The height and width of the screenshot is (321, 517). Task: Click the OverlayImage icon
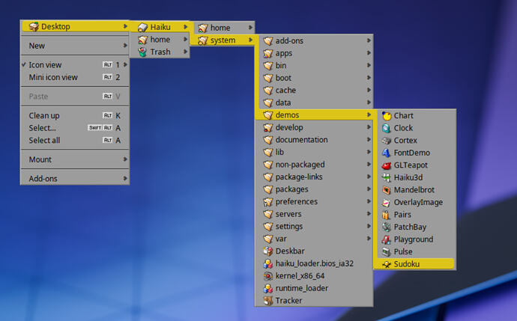coord(386,203)
